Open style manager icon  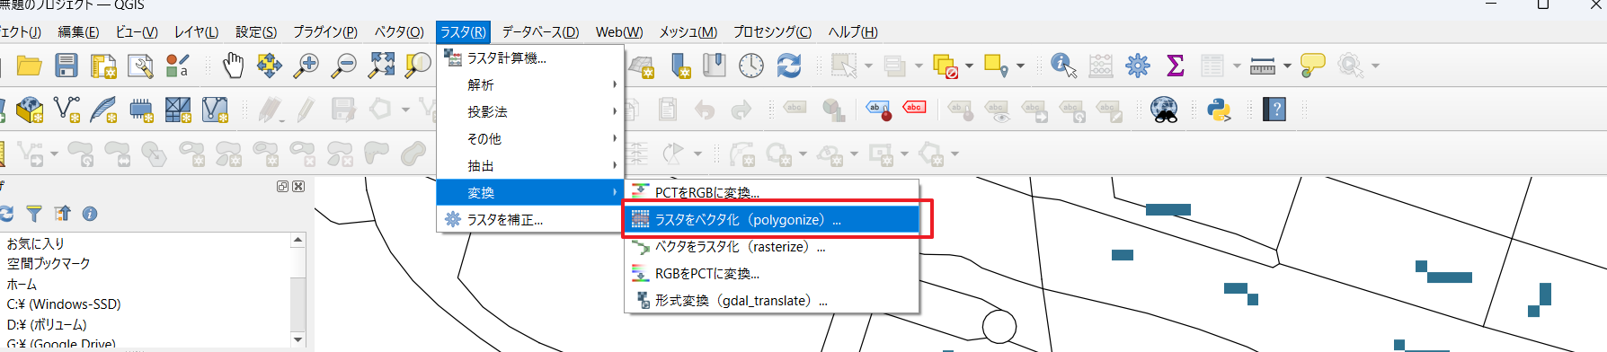(x=178, y=66)
